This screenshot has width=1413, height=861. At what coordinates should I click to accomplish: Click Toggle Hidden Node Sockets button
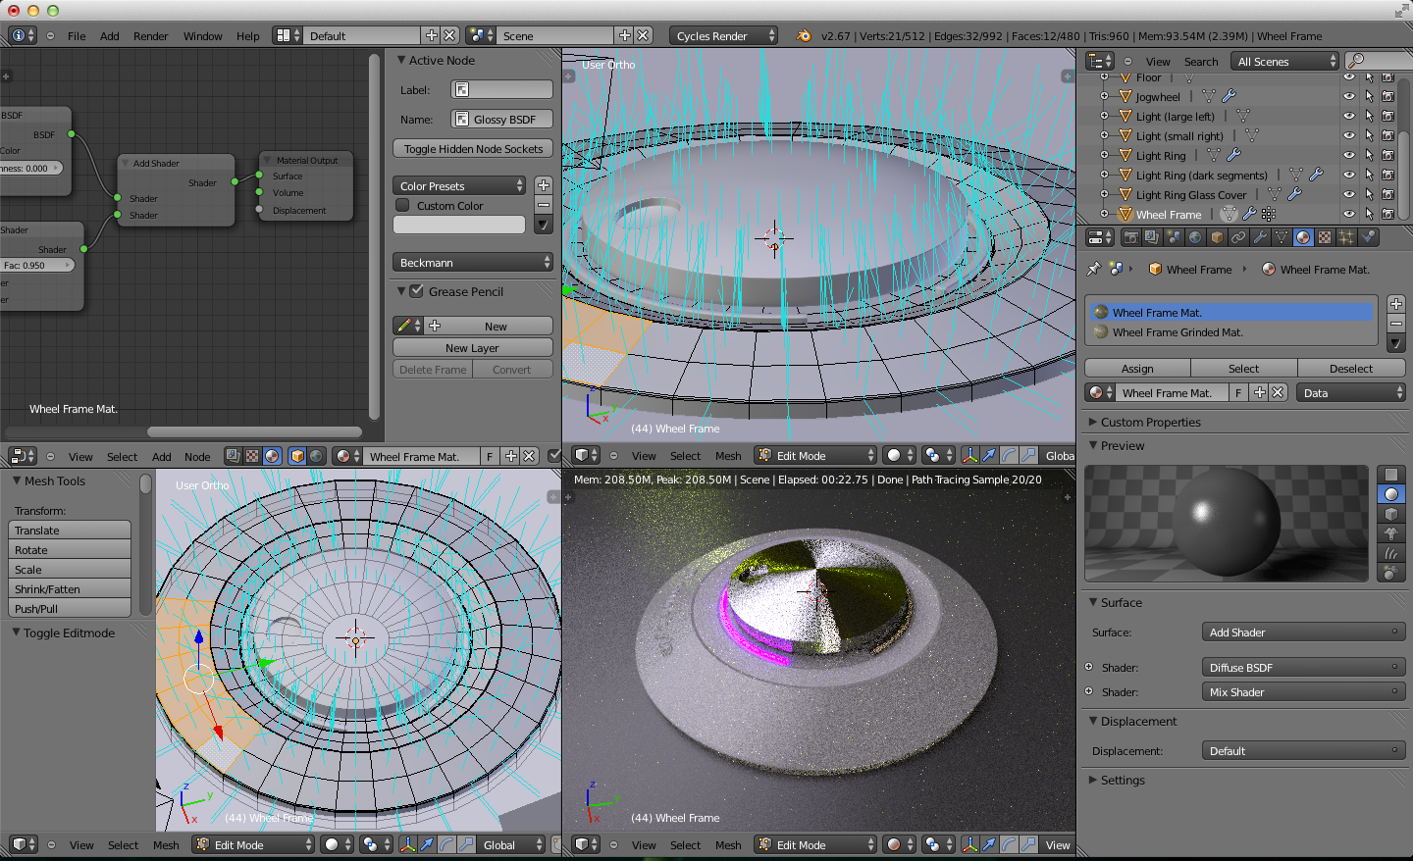tap(473, 149)
